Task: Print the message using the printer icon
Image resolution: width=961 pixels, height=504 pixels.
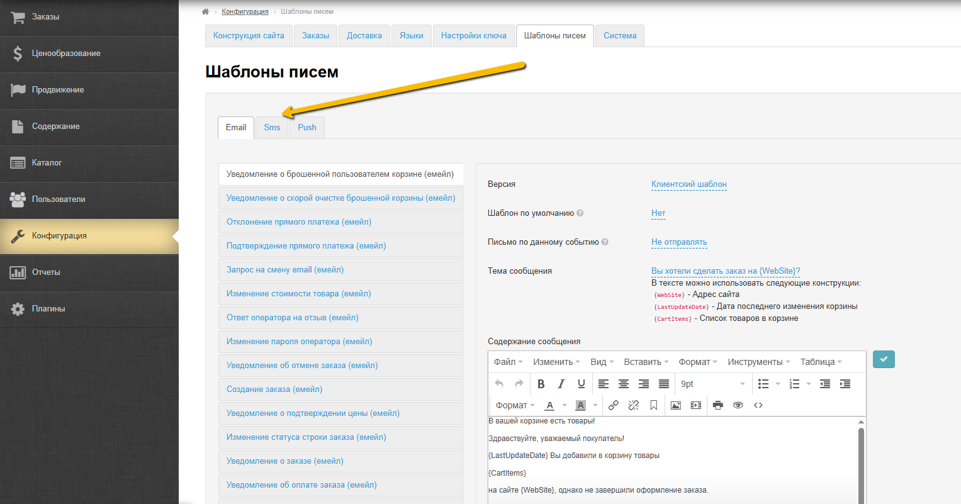Action: click(x=718, y=405)
